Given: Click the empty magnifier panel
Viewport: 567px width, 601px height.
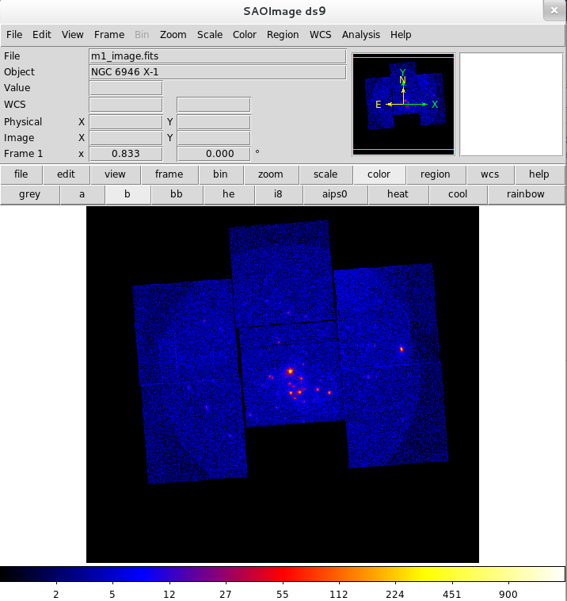Looking at the screenshot, I should [511, 104].
